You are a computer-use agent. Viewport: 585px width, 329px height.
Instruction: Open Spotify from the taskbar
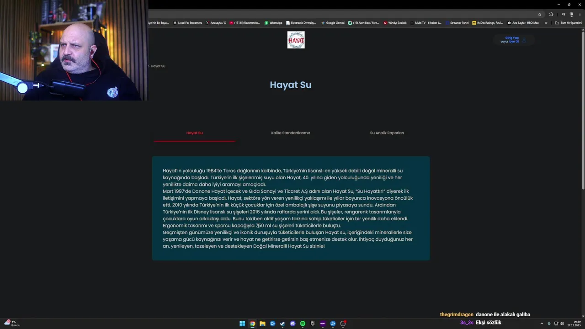pos(303,324)
